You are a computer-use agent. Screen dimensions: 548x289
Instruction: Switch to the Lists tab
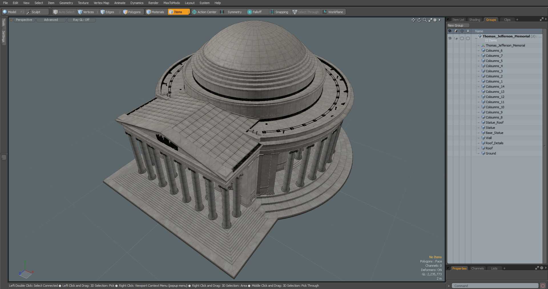pyautogui.click(x=494, y=268)
